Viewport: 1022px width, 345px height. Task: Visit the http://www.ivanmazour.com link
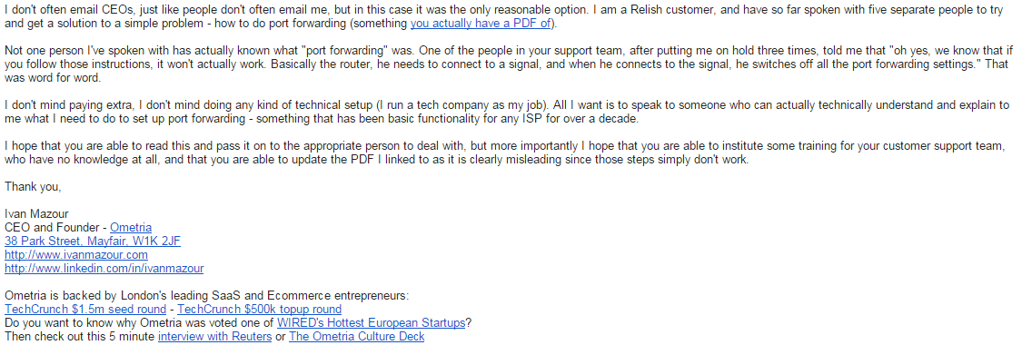pos(76,254)
